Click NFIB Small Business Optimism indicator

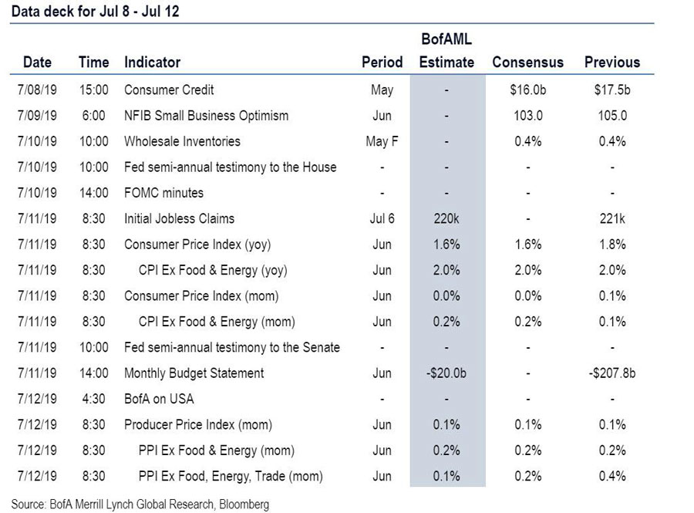206,116
